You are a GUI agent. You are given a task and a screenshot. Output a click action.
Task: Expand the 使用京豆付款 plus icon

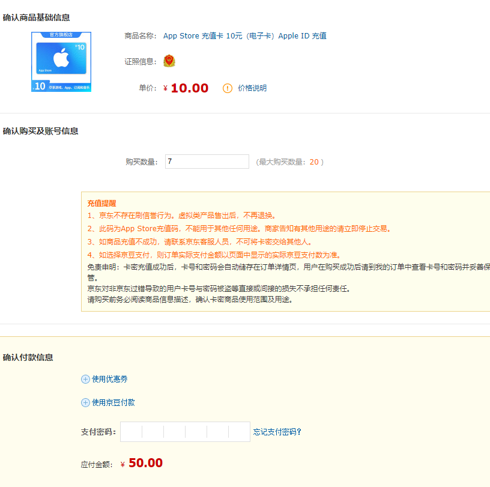click(85, 402)
